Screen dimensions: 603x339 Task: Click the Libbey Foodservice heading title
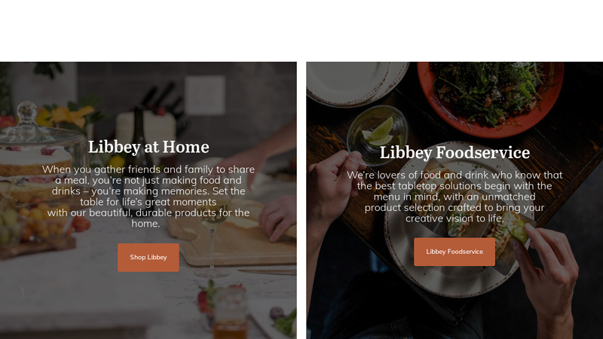(455, 152)
